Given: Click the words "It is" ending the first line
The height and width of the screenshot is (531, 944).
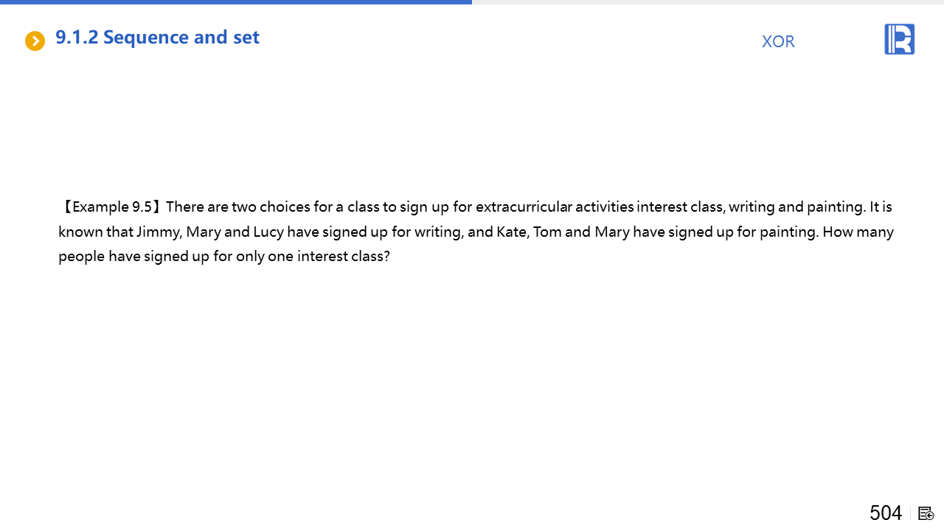Looking at the screenshot, I should [x=881, y=207].
